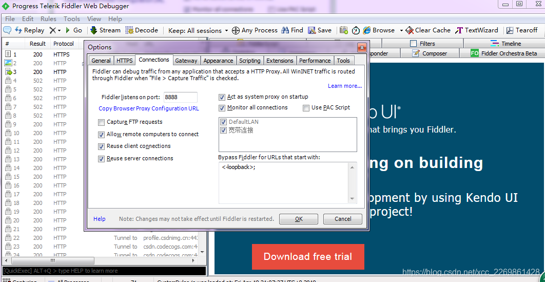
Task: Select session 3 in the sessions list
Action: tap(43, 72)
